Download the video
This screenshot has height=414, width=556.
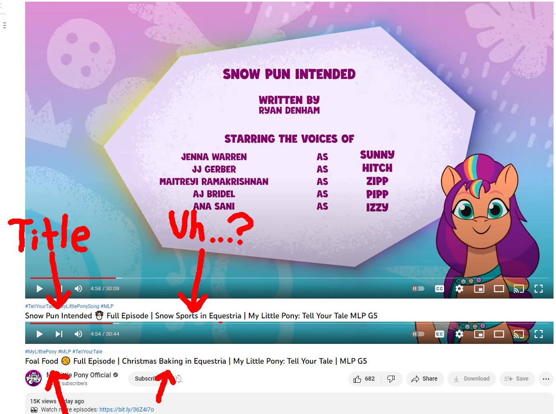[472, 379]
